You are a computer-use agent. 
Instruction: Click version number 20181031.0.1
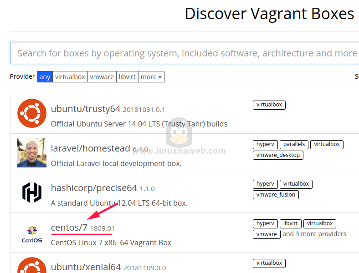point(144,110)
